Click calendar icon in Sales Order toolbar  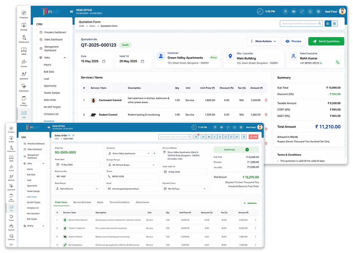click(244, 137)
